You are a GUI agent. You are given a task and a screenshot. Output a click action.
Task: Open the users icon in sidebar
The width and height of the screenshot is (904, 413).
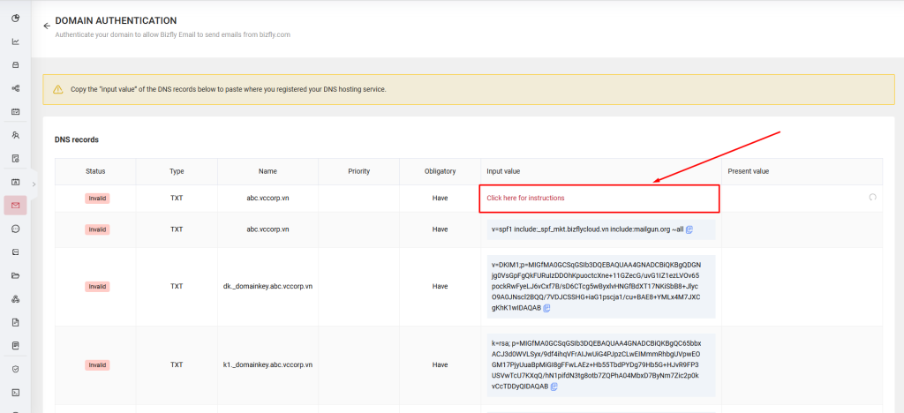click(x=15, y=135)
